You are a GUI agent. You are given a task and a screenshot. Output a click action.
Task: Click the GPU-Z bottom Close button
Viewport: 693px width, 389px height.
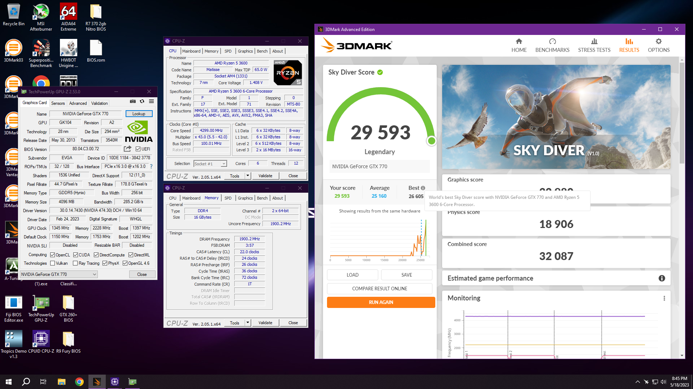(142, 274)
